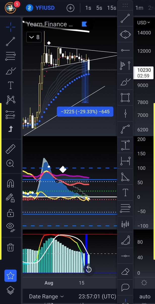The image size is (155, 304).
Task: Switch to the 15s timeframe
Action: 112,8
